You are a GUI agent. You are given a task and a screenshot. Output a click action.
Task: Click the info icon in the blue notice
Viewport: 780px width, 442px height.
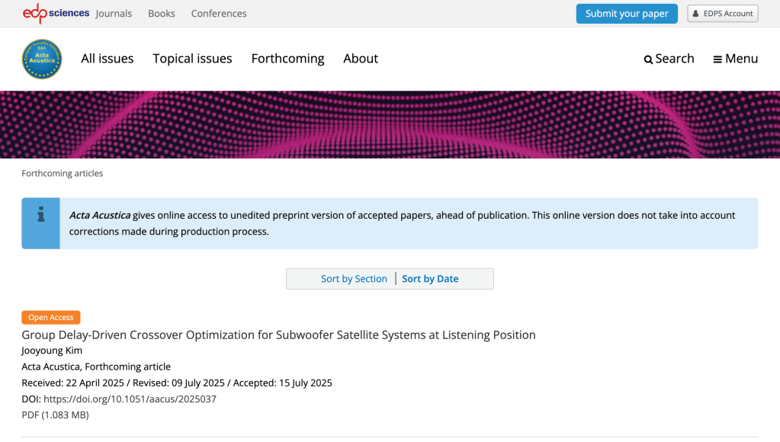[x=41, y=215]
